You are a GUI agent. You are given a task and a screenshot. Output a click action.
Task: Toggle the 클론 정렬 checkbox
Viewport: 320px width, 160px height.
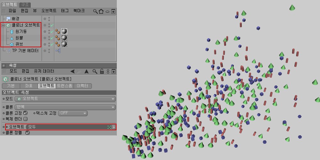click(x=28, y=133)
